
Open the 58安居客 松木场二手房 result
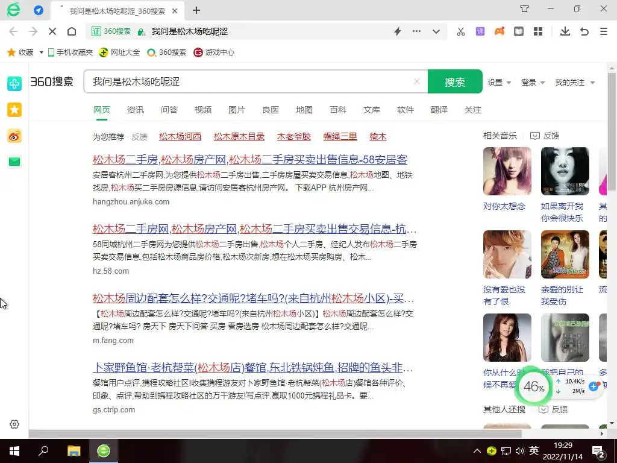tap(250, 159)
